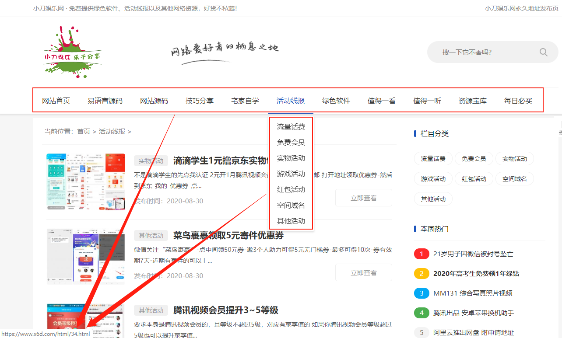562x338 pixels.
Task: Open hot item MM131 综合写真照片视频
Action: [473, 293]
